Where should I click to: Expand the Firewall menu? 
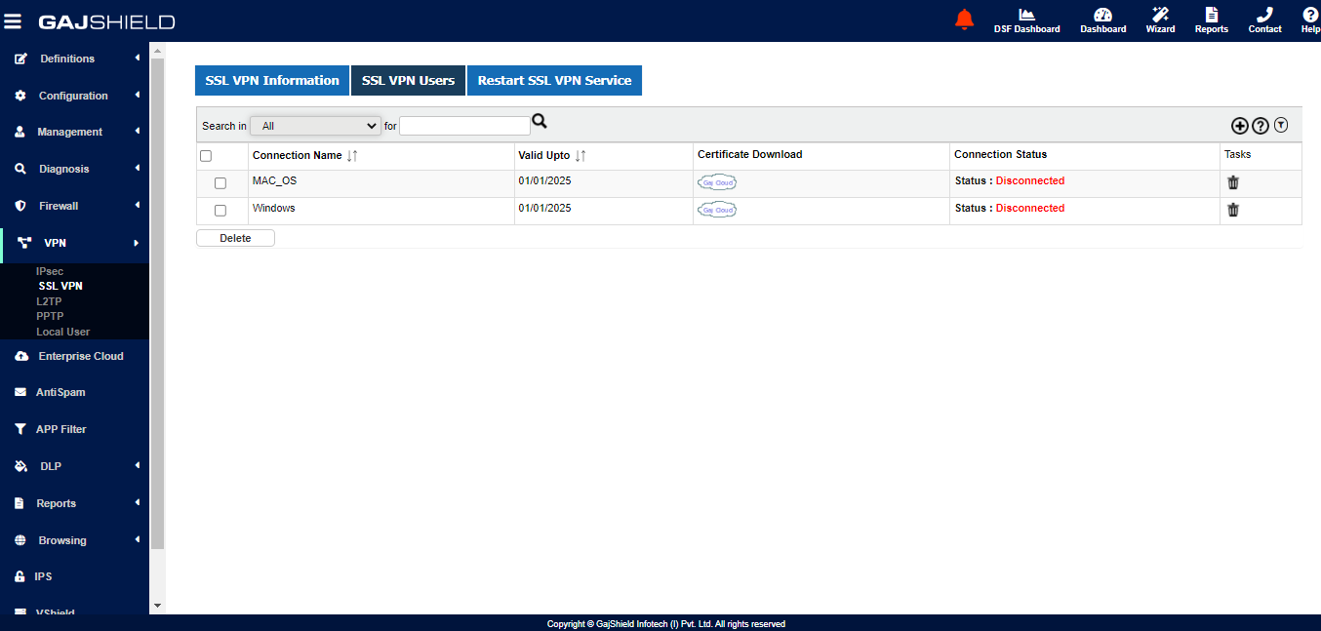point(74,206)
